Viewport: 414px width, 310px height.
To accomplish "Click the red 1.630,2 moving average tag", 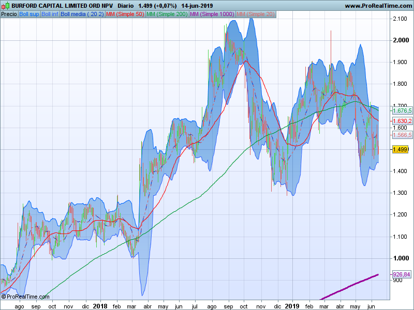I will tap(402, 121).
